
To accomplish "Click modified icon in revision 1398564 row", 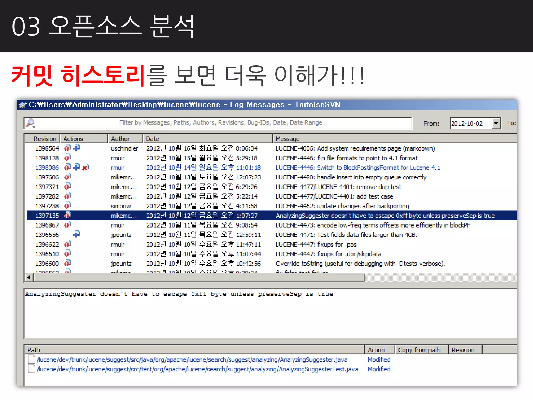I will pos(67,148).
